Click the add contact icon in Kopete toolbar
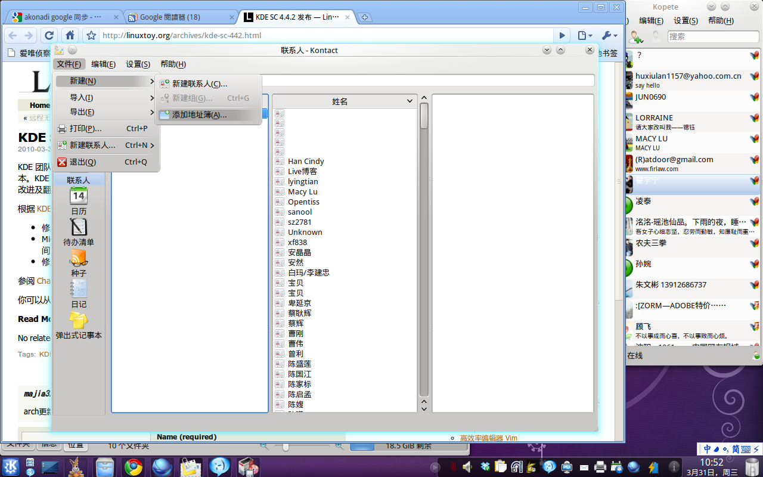This screenshot has width=763, height=477. coord(636,37)
